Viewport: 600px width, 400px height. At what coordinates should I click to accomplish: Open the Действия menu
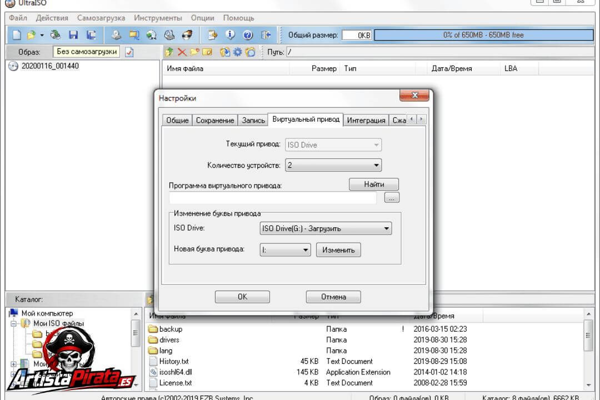pyautogui.click(x=52, y=18)
